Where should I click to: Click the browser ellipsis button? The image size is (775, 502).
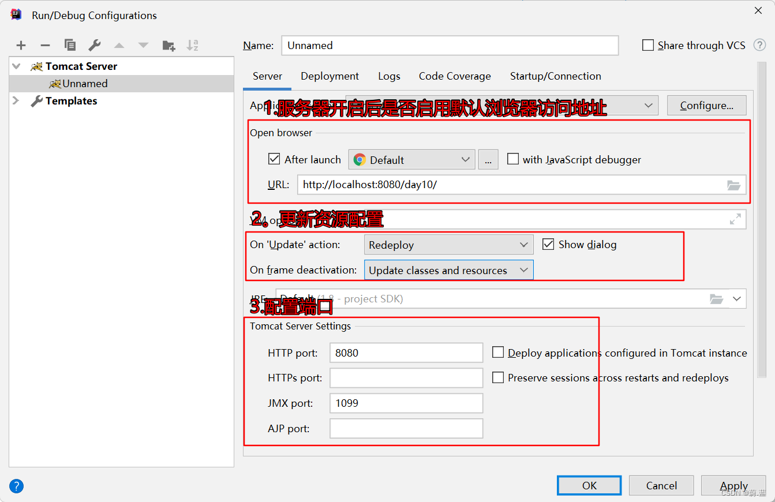click(488, 160)
